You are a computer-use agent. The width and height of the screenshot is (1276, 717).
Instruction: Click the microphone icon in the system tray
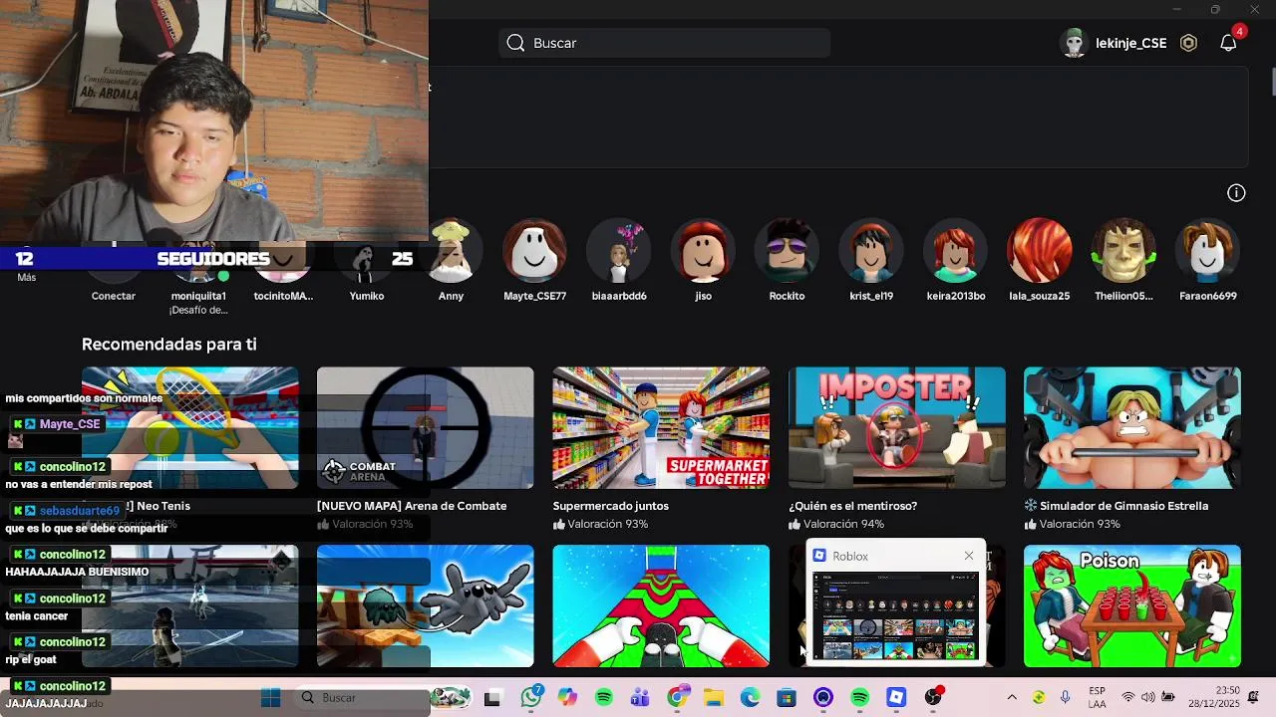pyautogui.click(x=1066, y=698)
